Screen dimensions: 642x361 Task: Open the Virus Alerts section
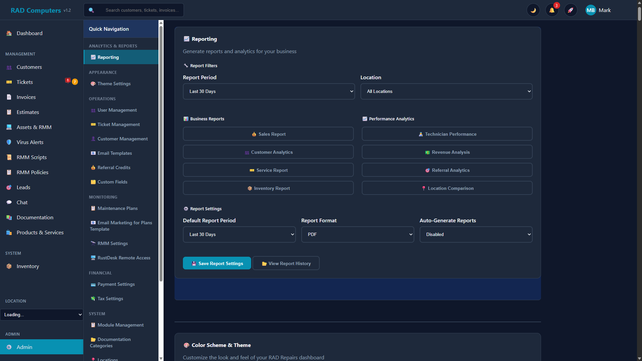(30, 142)
